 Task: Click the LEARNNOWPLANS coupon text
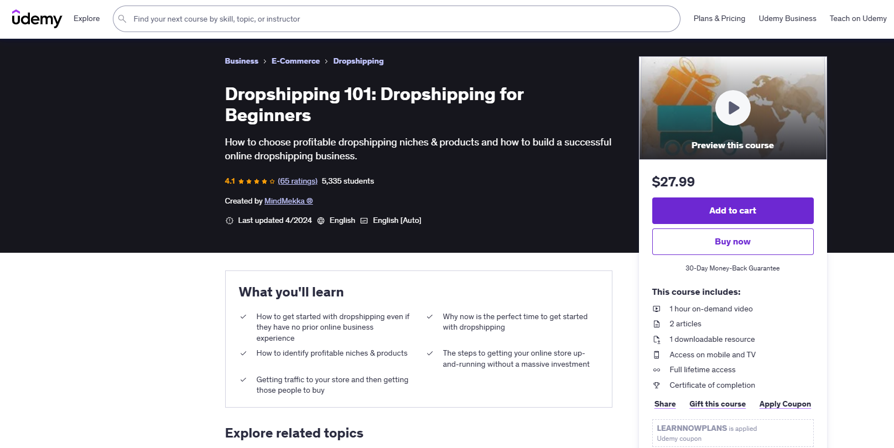pyautogui.click(x=692, y=429)
